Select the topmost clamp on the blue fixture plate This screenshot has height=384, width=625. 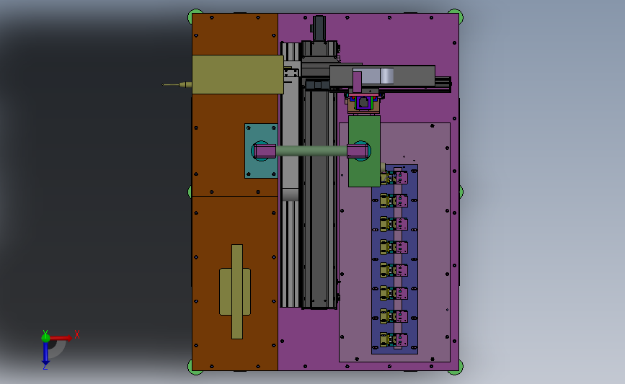394,178
